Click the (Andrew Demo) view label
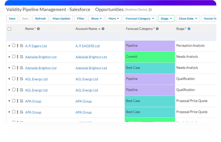221x142 pixels. pyautogui.click(x=136, y=10)
